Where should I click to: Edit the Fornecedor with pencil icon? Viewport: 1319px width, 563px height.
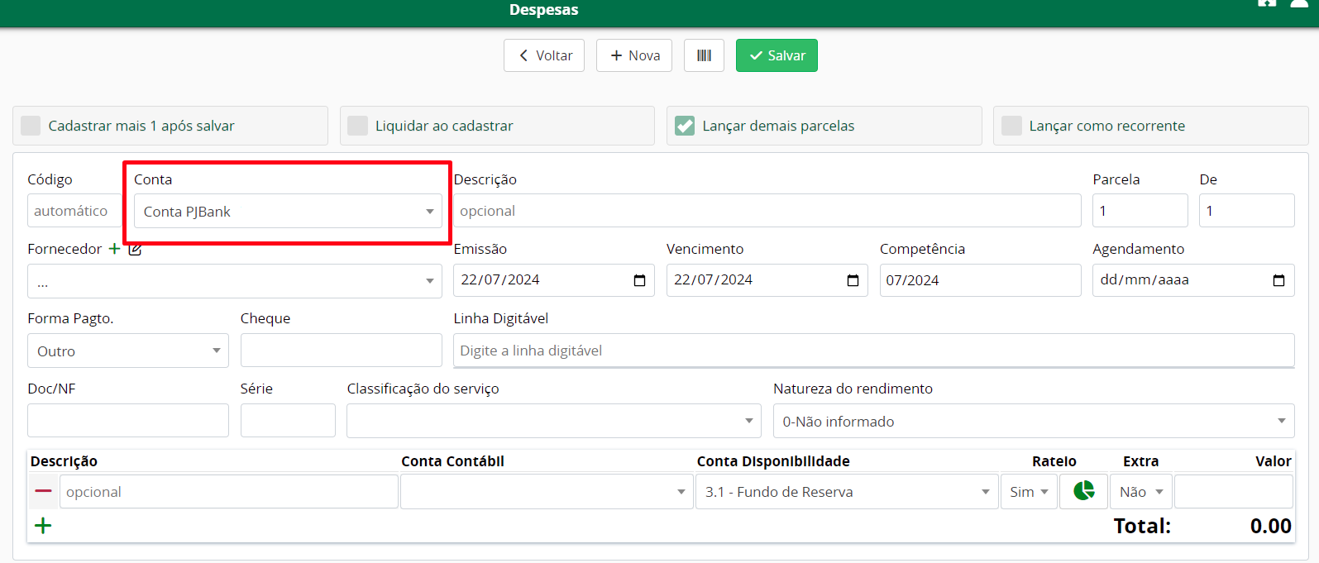pos(135,249)
